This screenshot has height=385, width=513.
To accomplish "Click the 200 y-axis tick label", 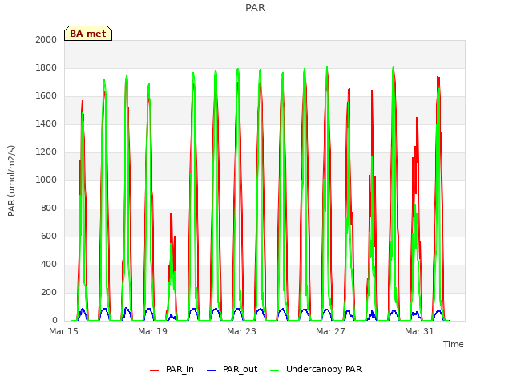I will tap(49, 292).
